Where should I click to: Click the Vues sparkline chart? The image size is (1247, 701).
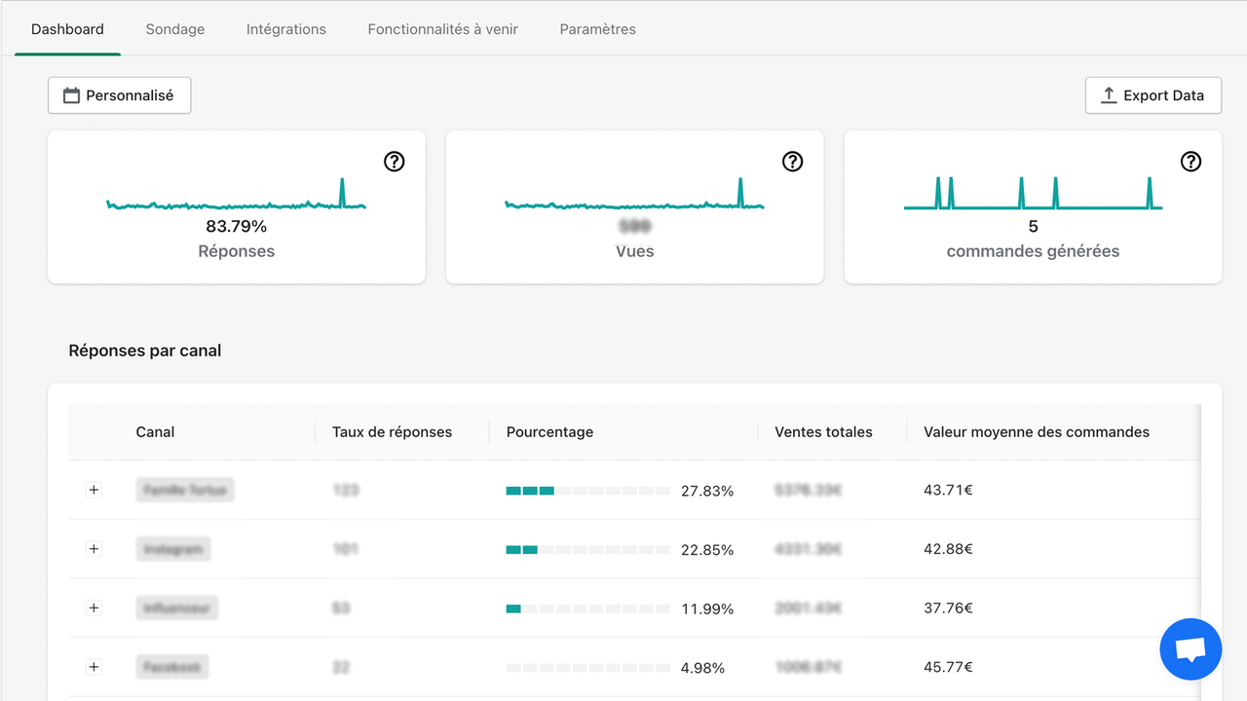634,194
